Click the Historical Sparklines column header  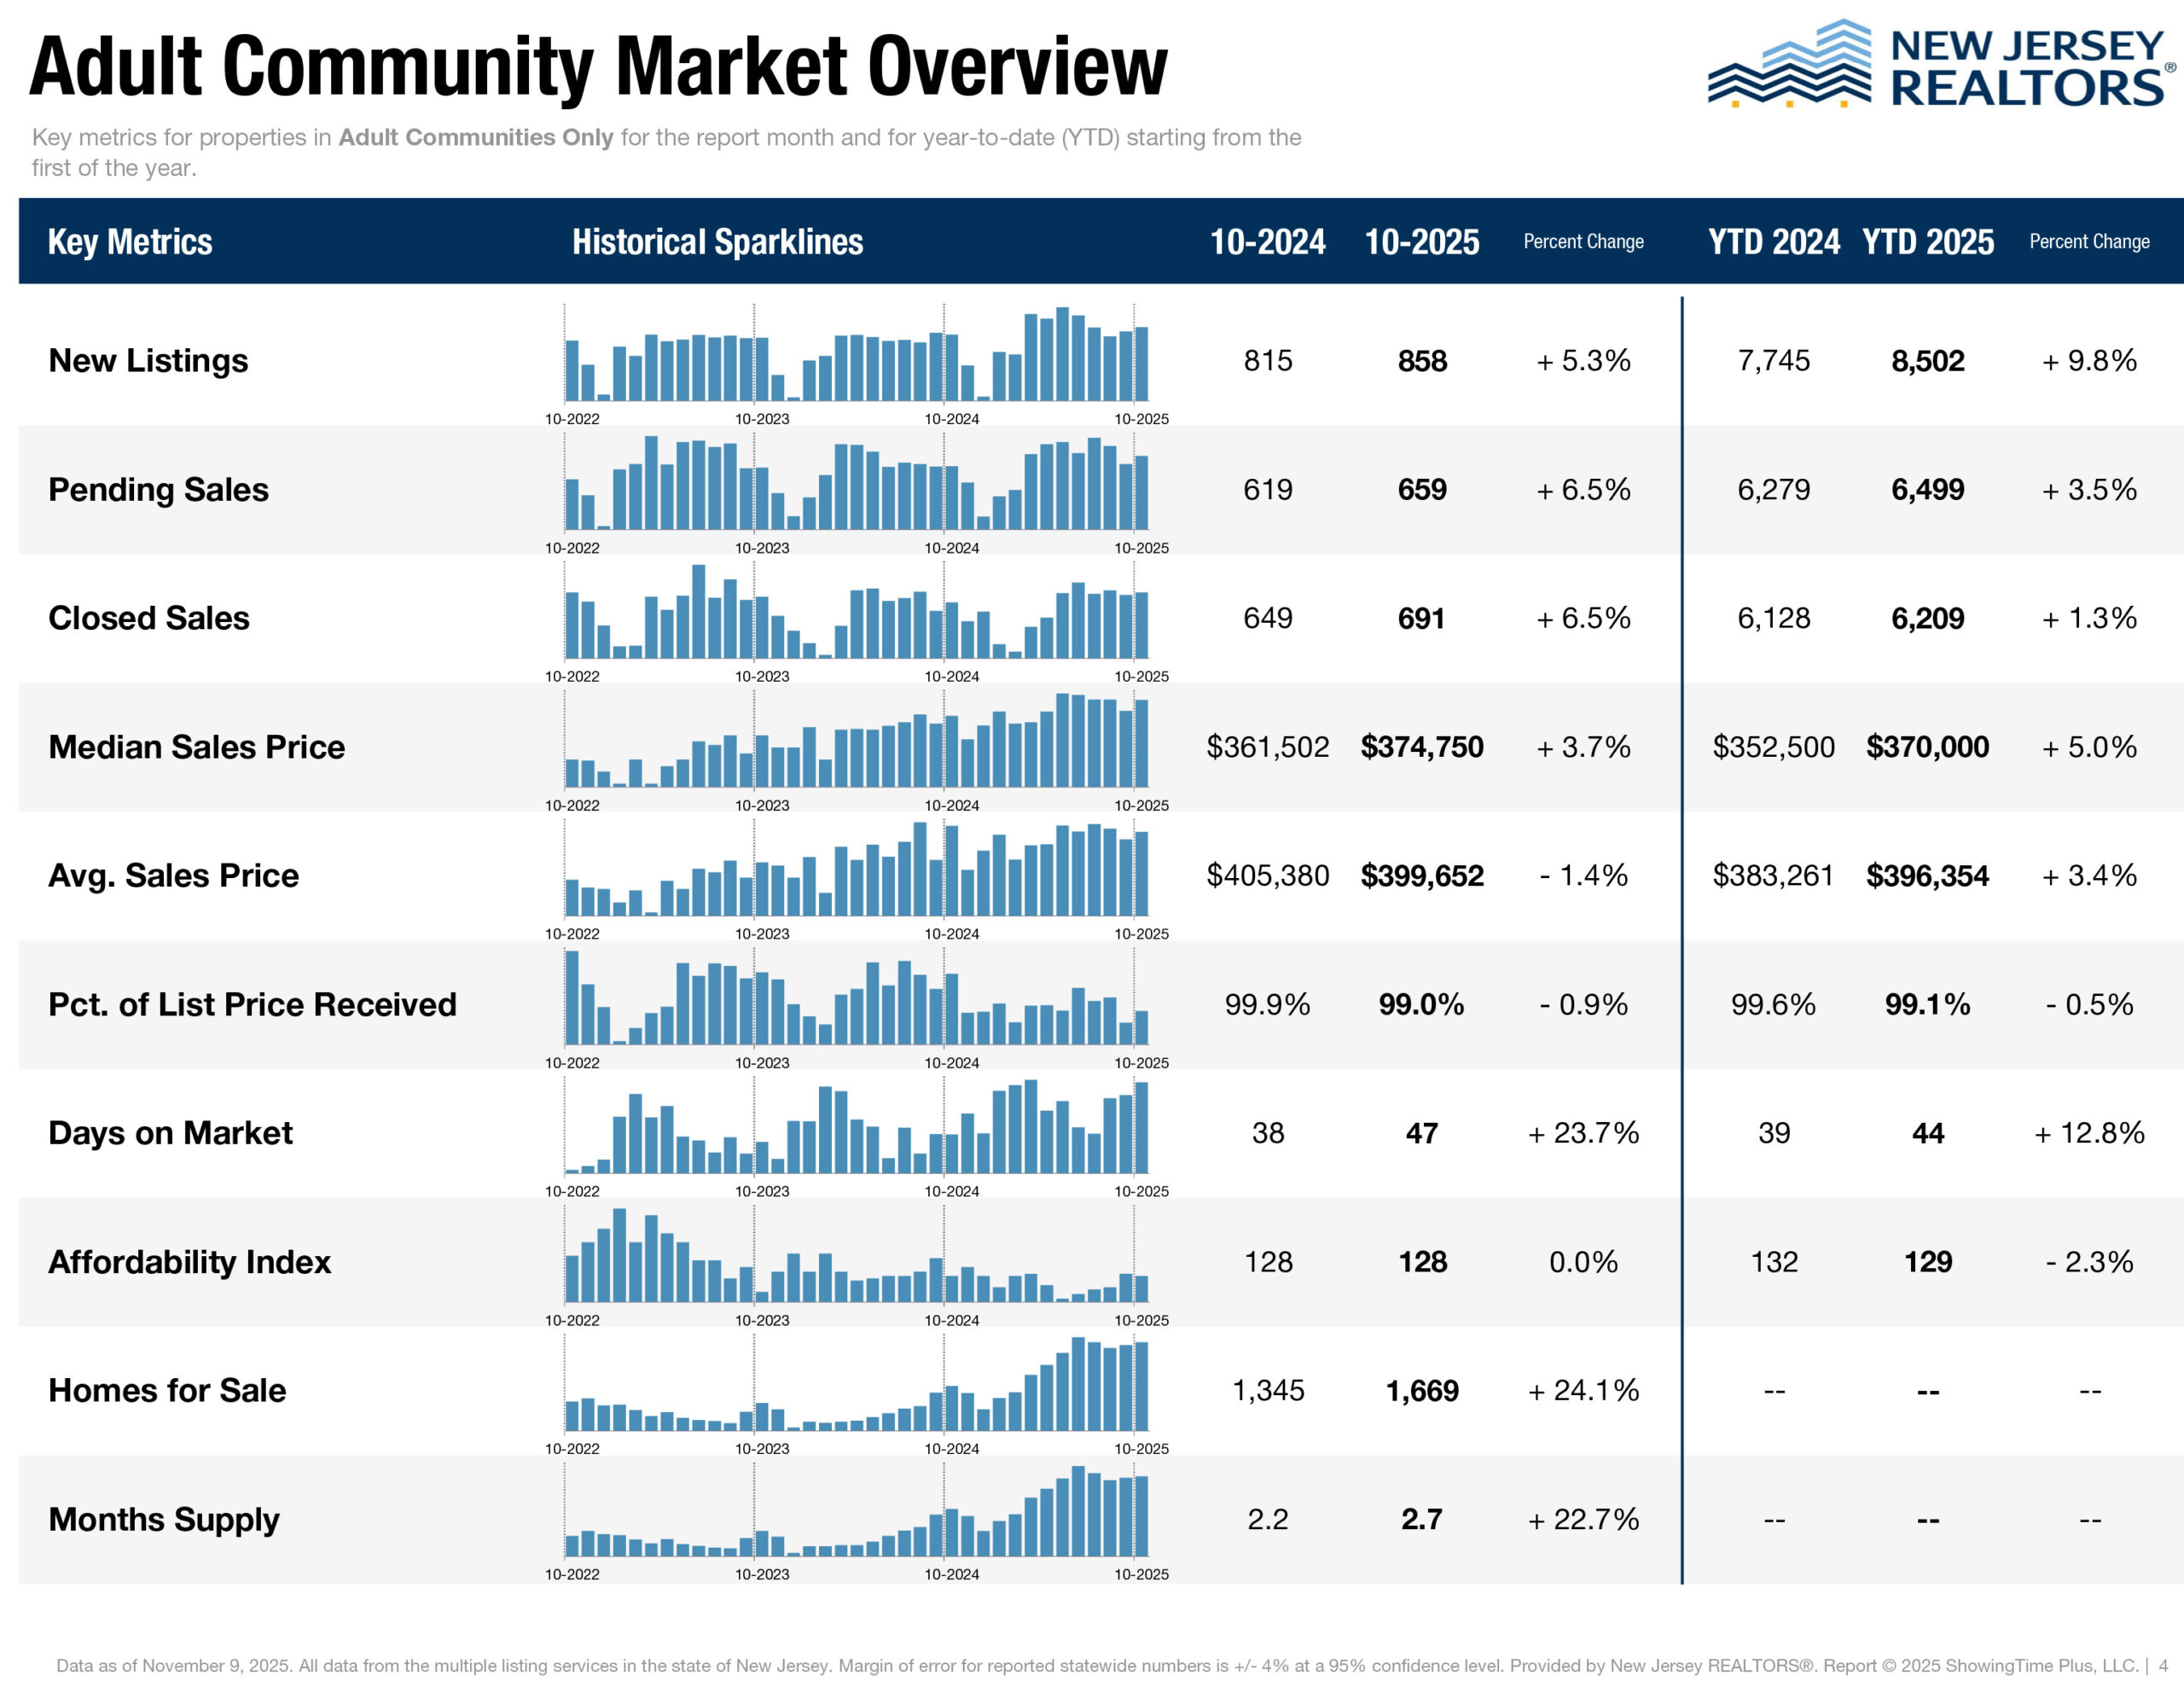[x=717, y=242]
